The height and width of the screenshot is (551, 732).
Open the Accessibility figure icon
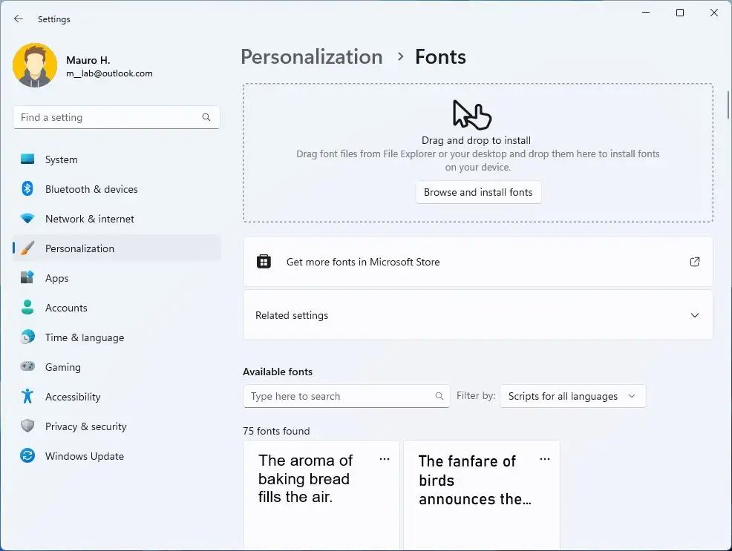click(27, 397)
